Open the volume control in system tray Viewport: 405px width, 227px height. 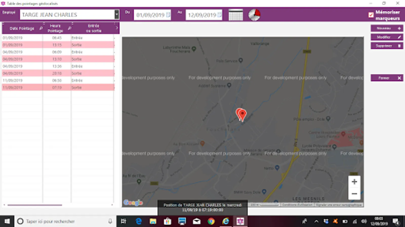364,221
